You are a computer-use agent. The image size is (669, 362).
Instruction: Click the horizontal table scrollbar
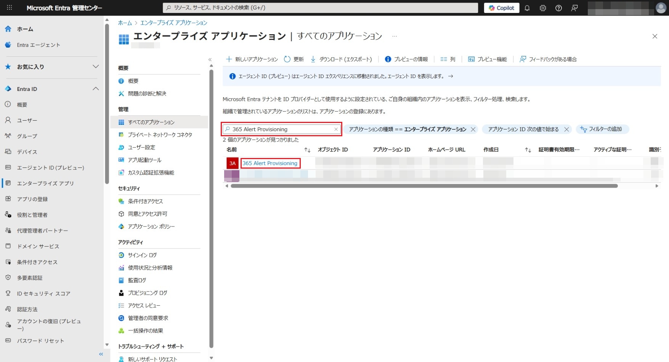click(424, 186)
